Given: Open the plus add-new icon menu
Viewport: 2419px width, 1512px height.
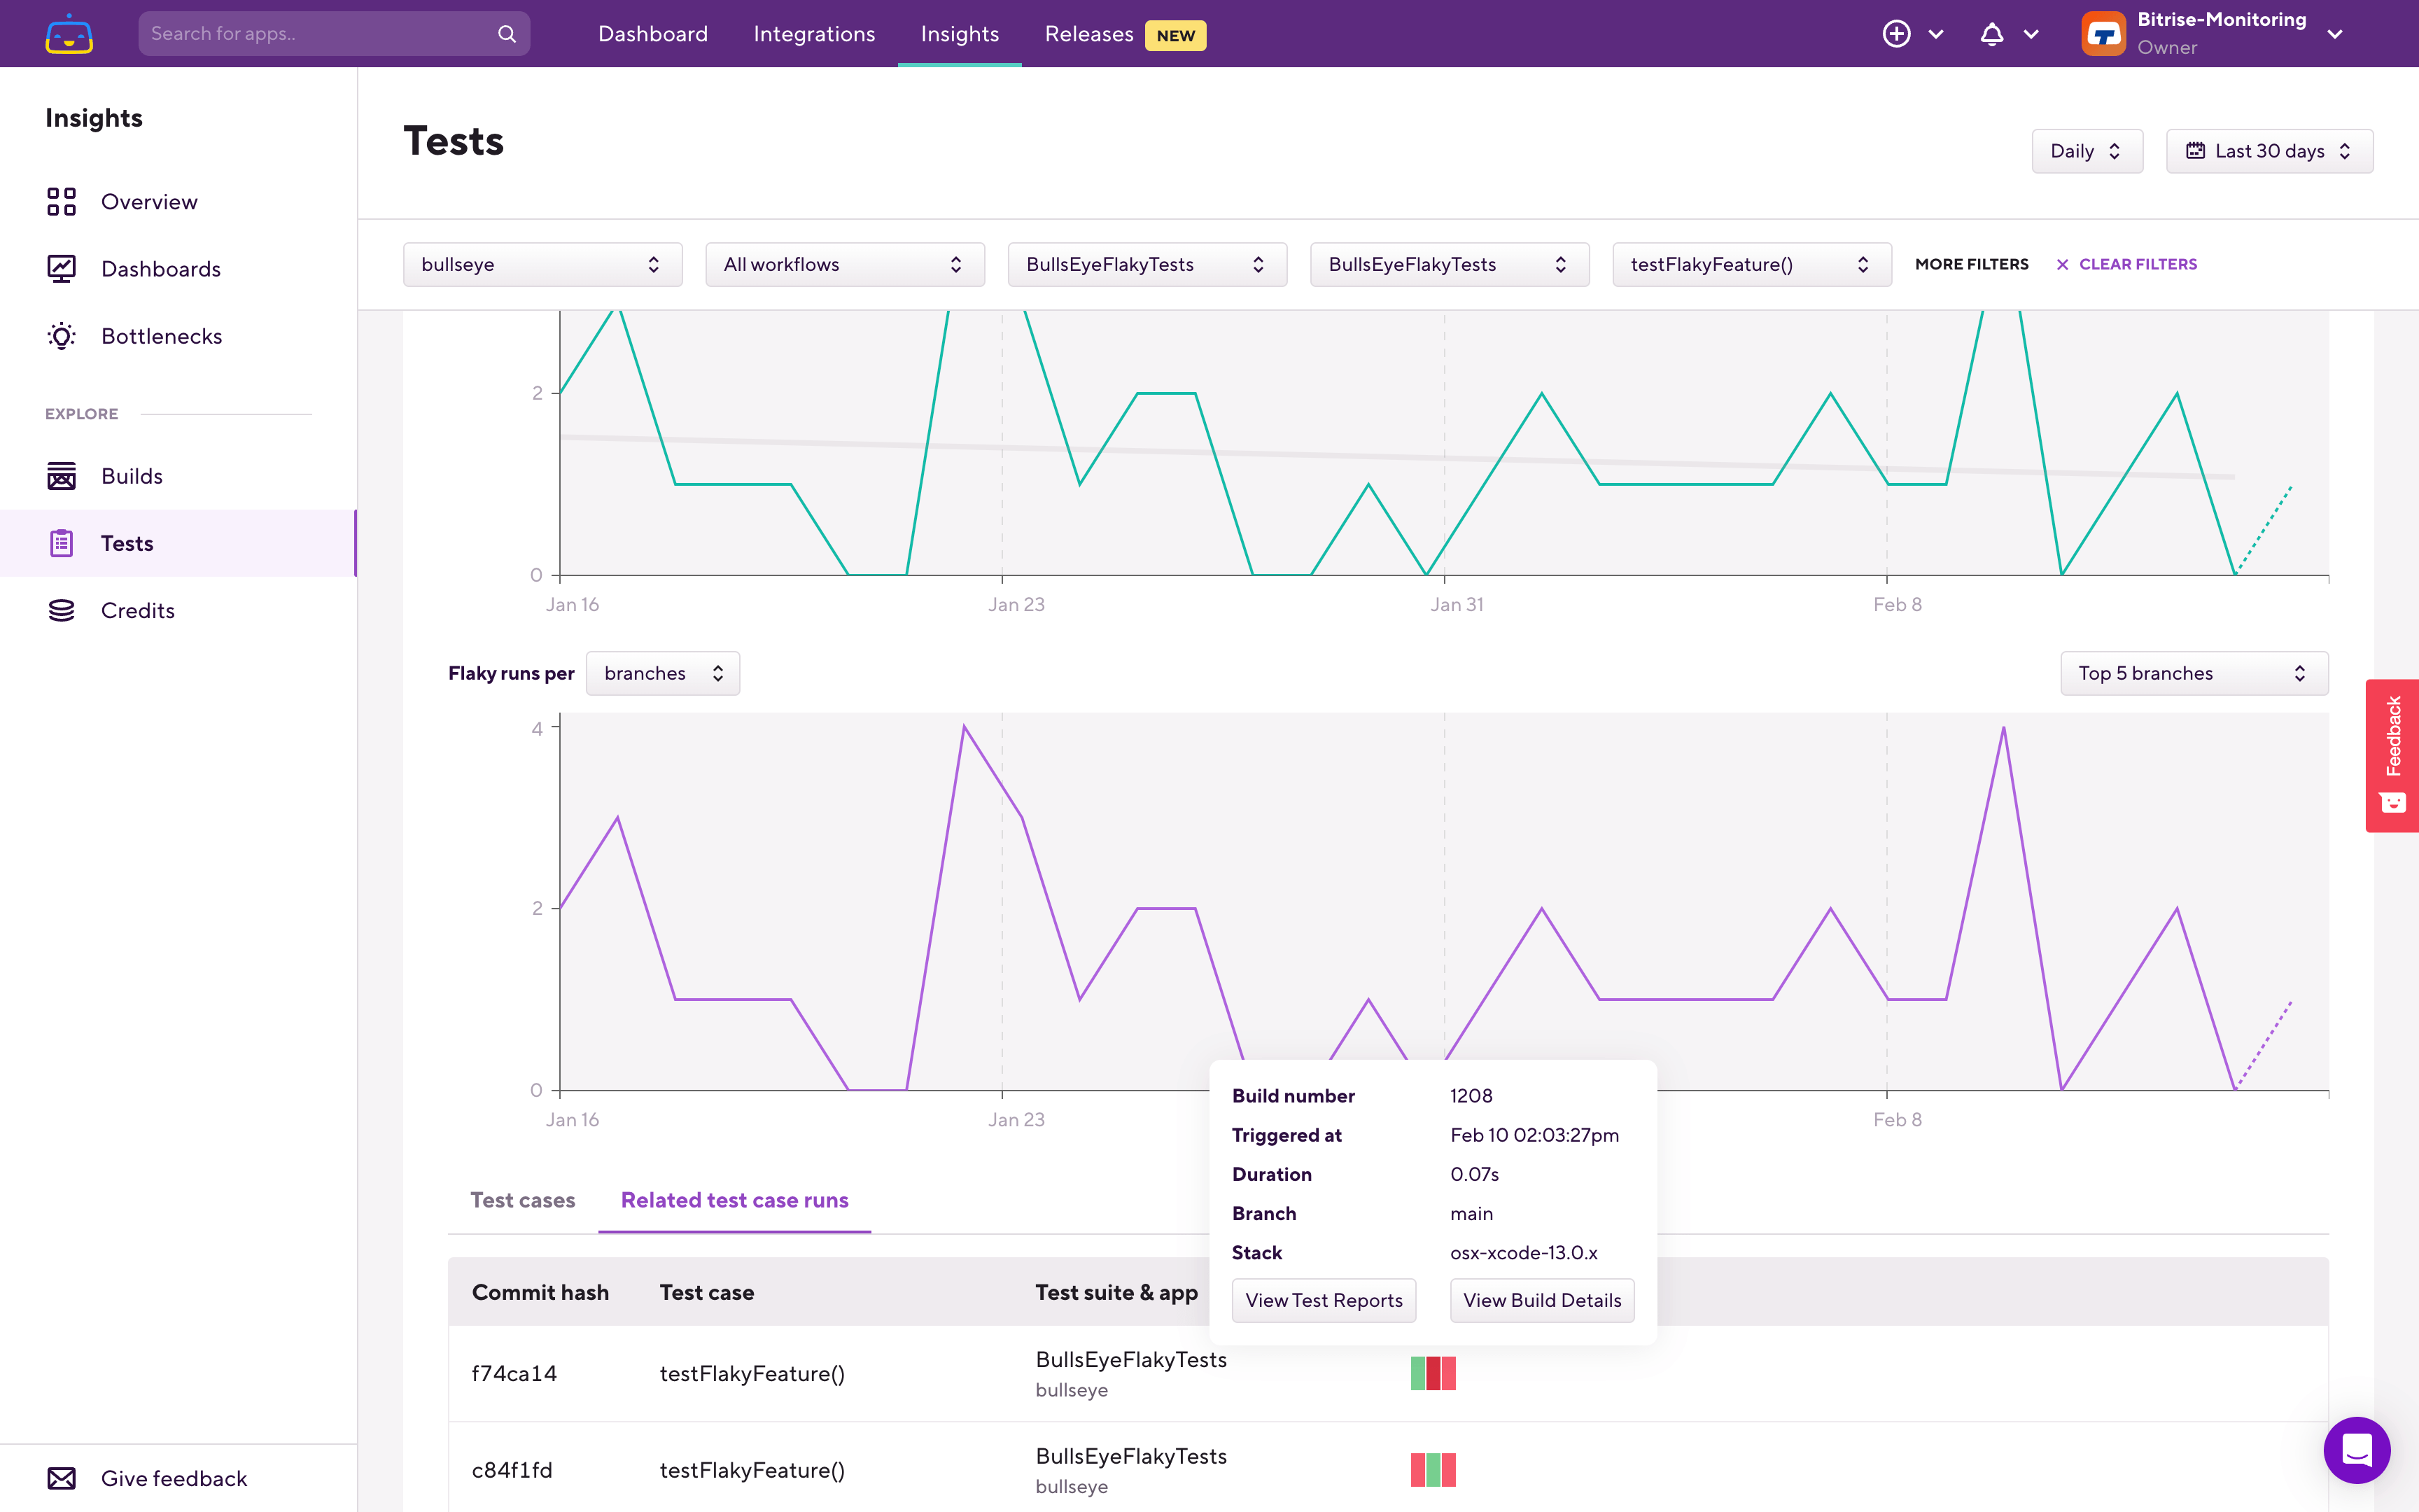Looking at the screenshot, I should pyautogui.click(x=1896, y=34).
